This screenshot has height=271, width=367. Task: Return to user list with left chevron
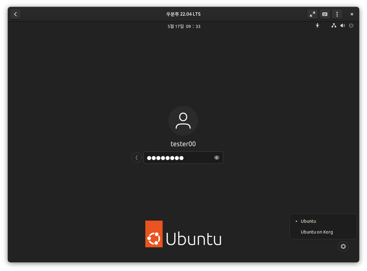(x=137, y=158)
